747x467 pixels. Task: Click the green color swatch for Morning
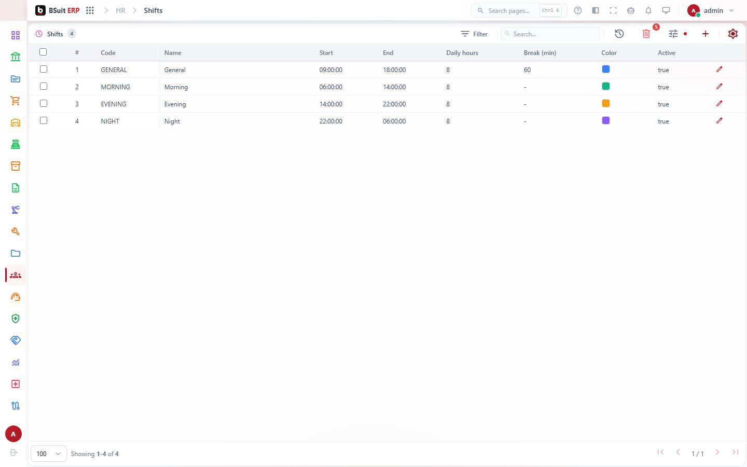(x=605, y=86)
